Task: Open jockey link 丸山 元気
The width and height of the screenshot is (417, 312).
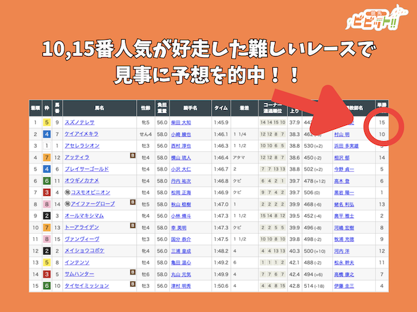Action: [x=181, y=274]
